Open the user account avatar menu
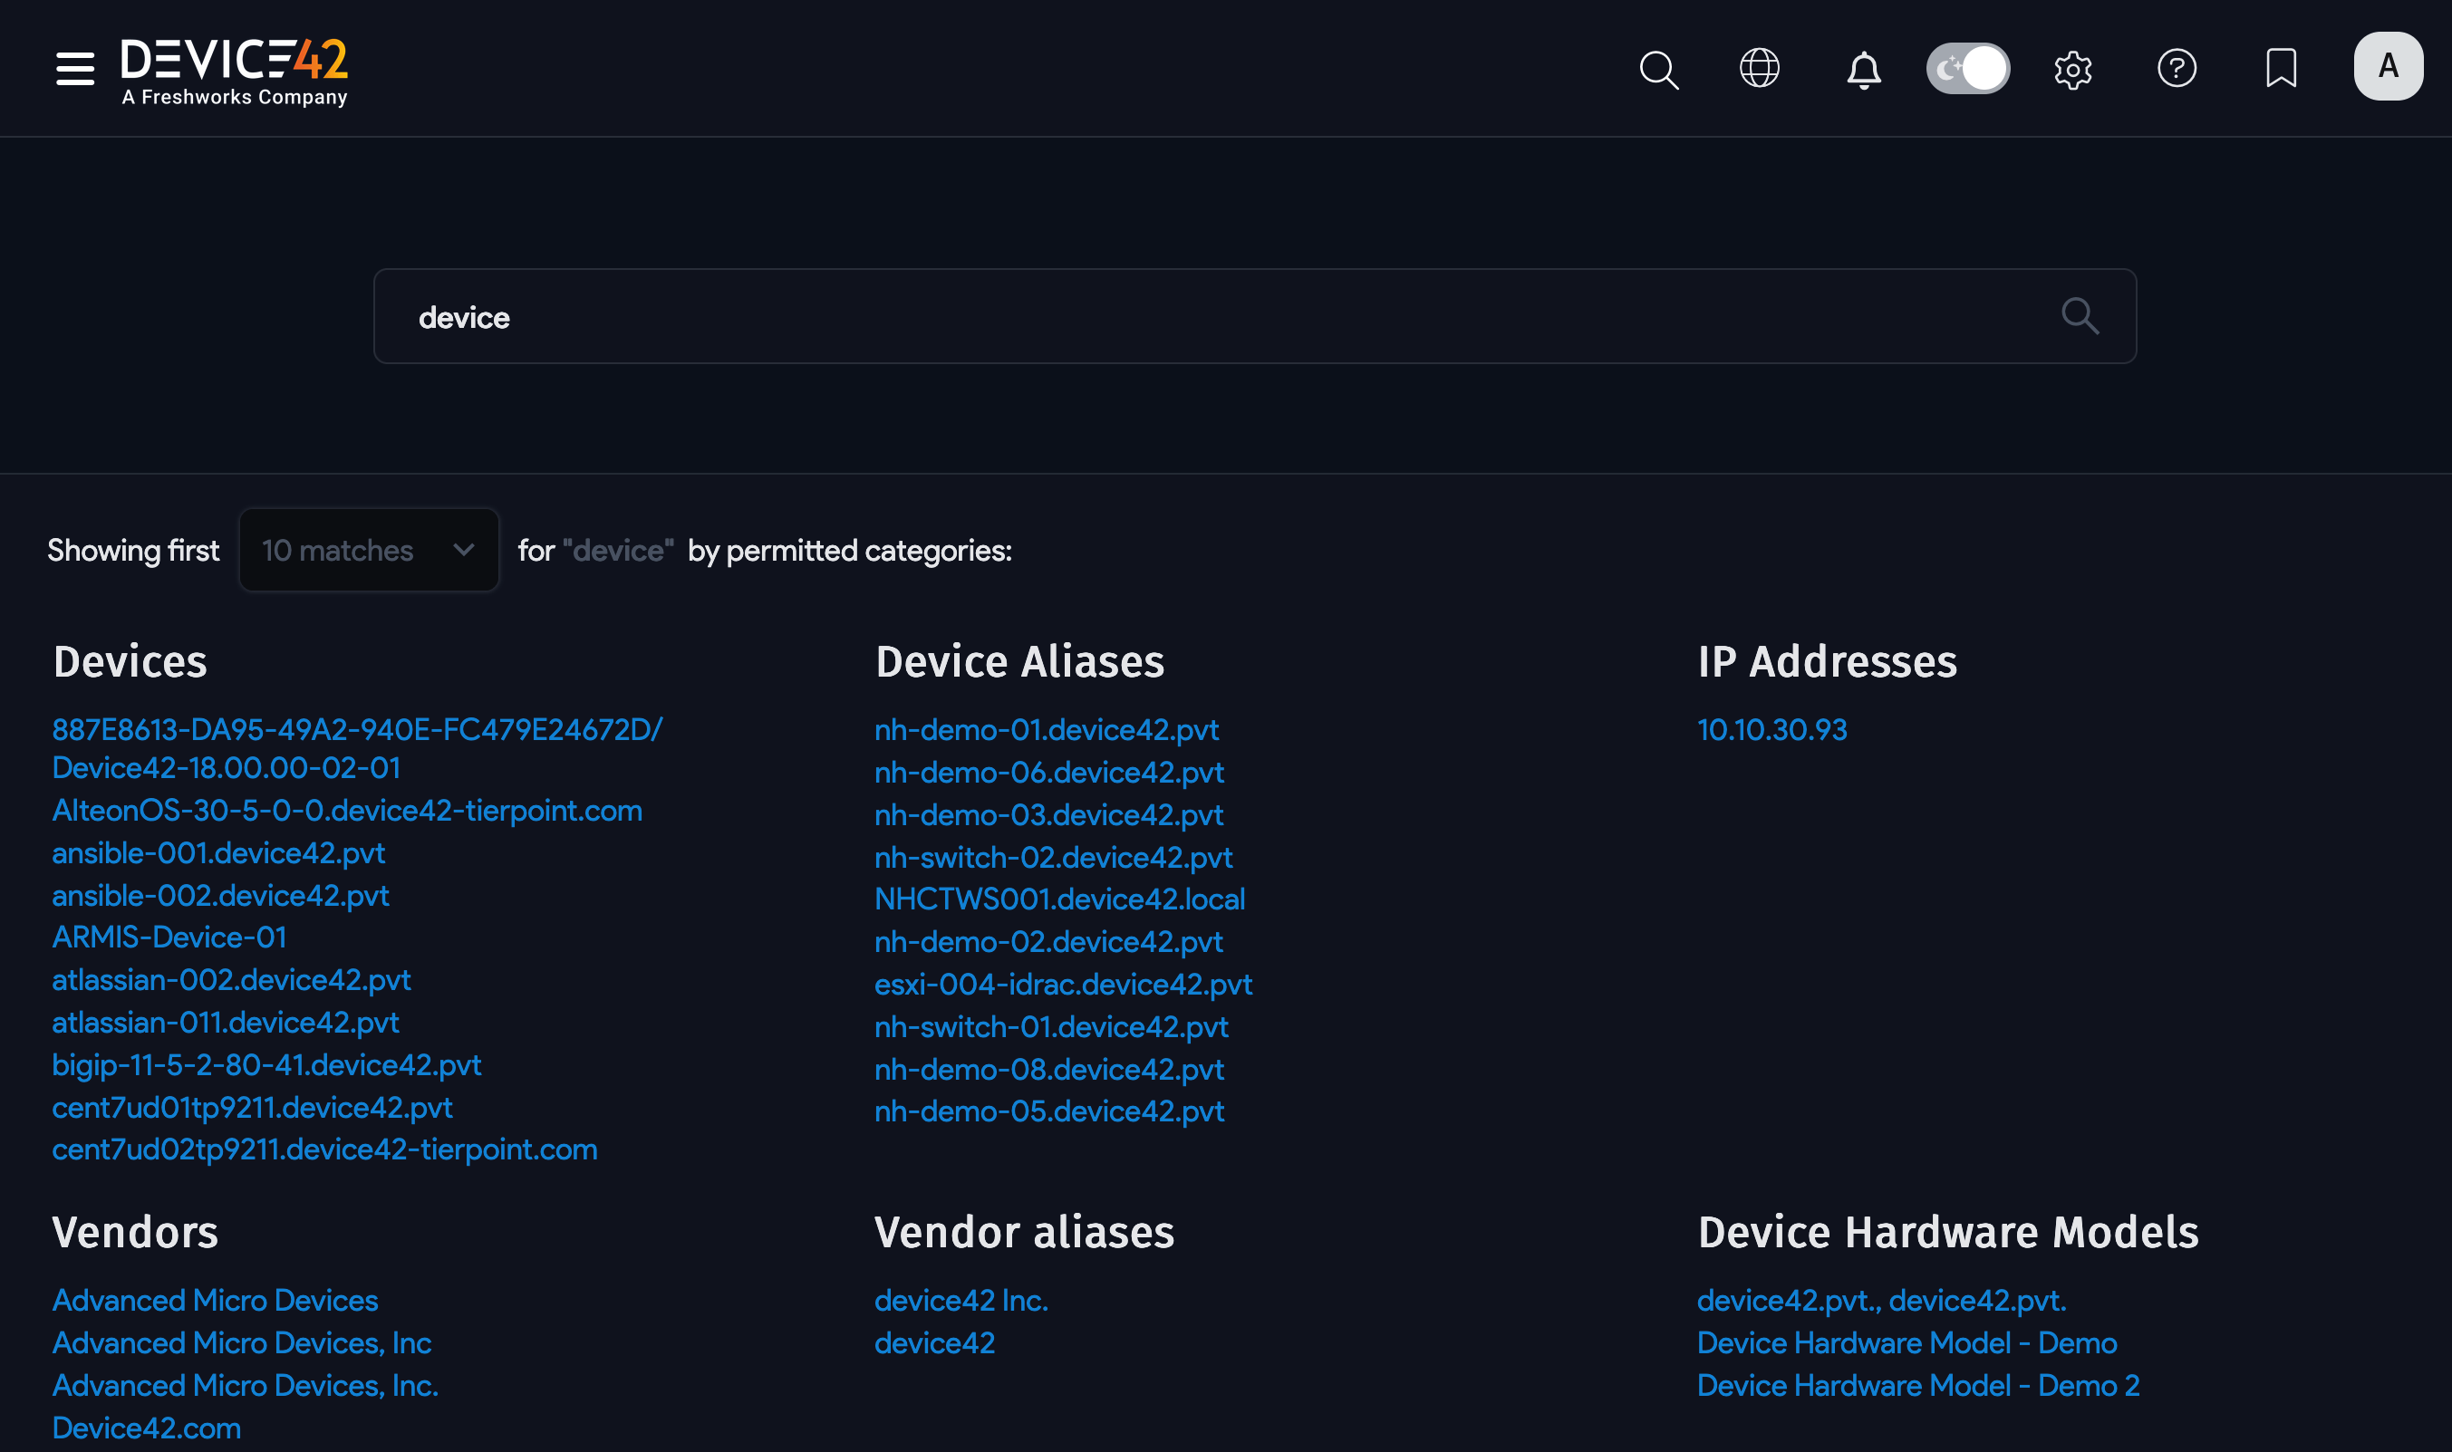The width and height of the screenshot is (2452, 1452). [x=2388, y=65]
